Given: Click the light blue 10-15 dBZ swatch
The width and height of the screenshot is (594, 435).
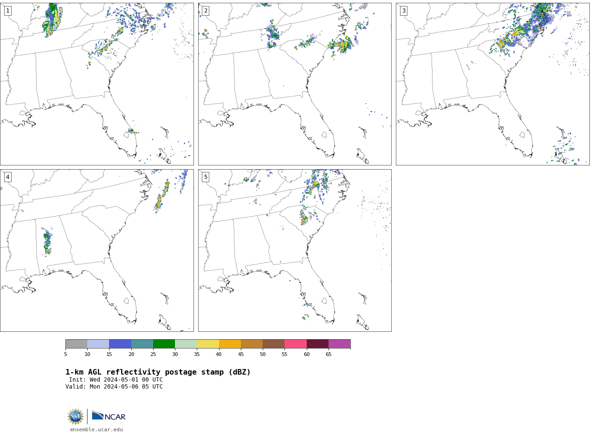Looking at the screenshot, I should (x=98, y=344).
